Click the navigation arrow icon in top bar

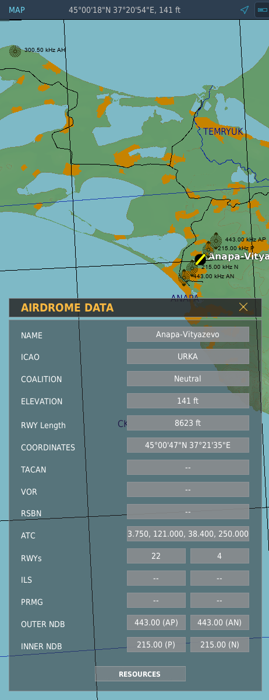pyautogui.click(x=245, y=10)
